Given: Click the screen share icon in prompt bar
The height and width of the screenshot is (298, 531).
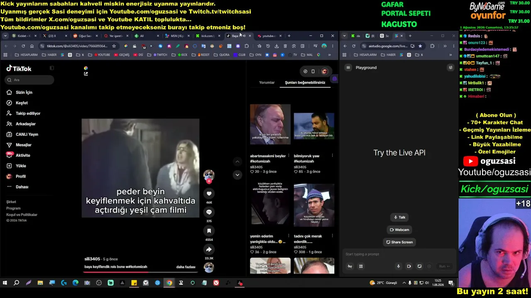Looking at the screenshot, I should tap(419, 266).
